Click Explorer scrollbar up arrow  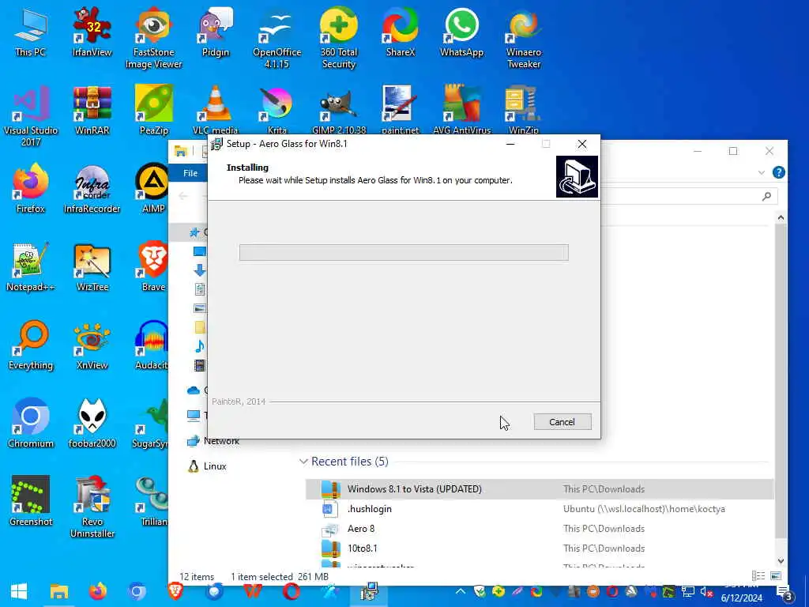[x=781, y=218]
